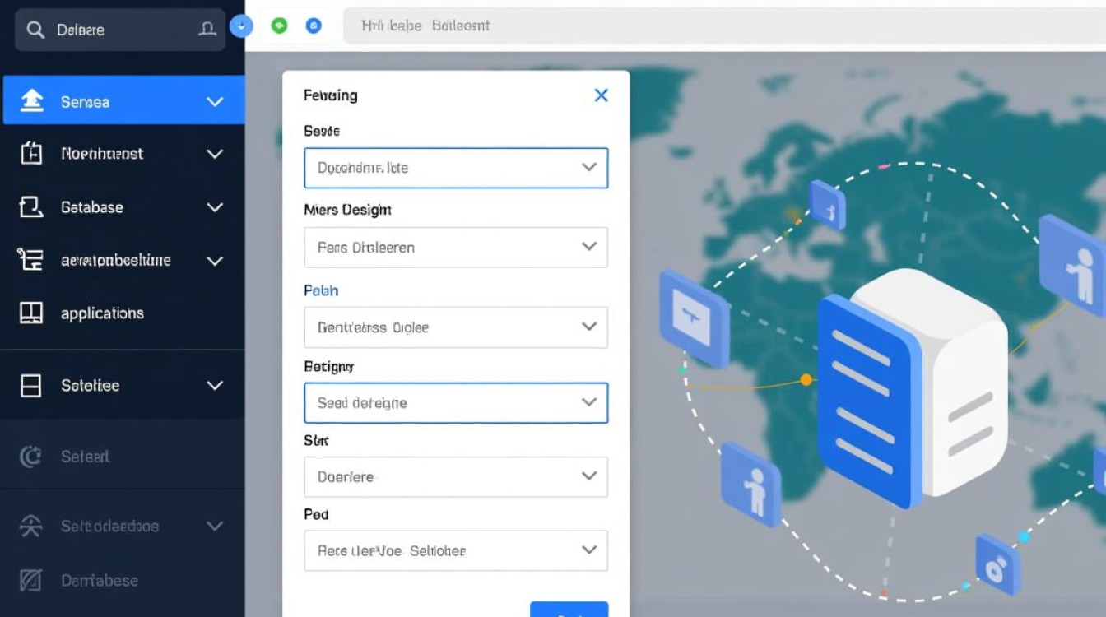Click the aerenpobesltime sidebar item
The height and width of the screenshot is (617, 1106).
pyautogui.click(x=123, y=261)
